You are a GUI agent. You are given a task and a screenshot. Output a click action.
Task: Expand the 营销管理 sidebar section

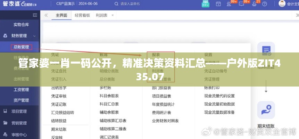[19, 123]
